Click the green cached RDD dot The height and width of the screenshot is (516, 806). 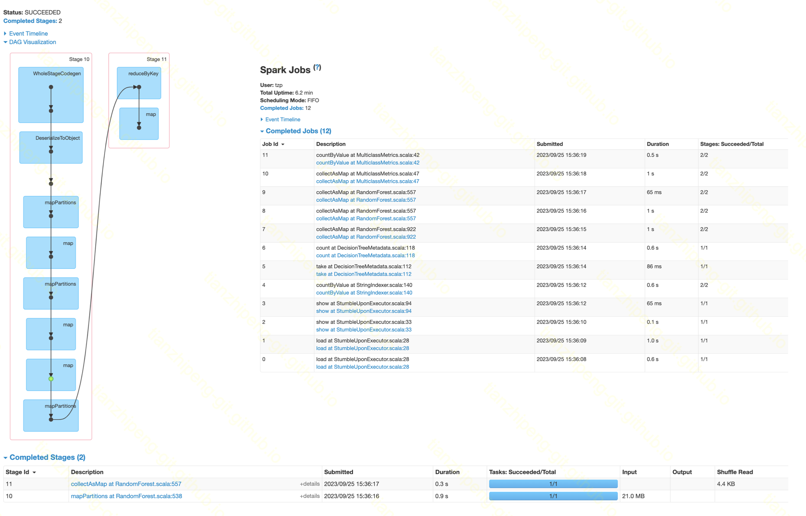(51, 379)
